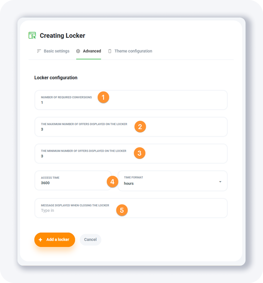Expand the time format chevron arrow
The image size is (263, 283).
tap(220, 182)
